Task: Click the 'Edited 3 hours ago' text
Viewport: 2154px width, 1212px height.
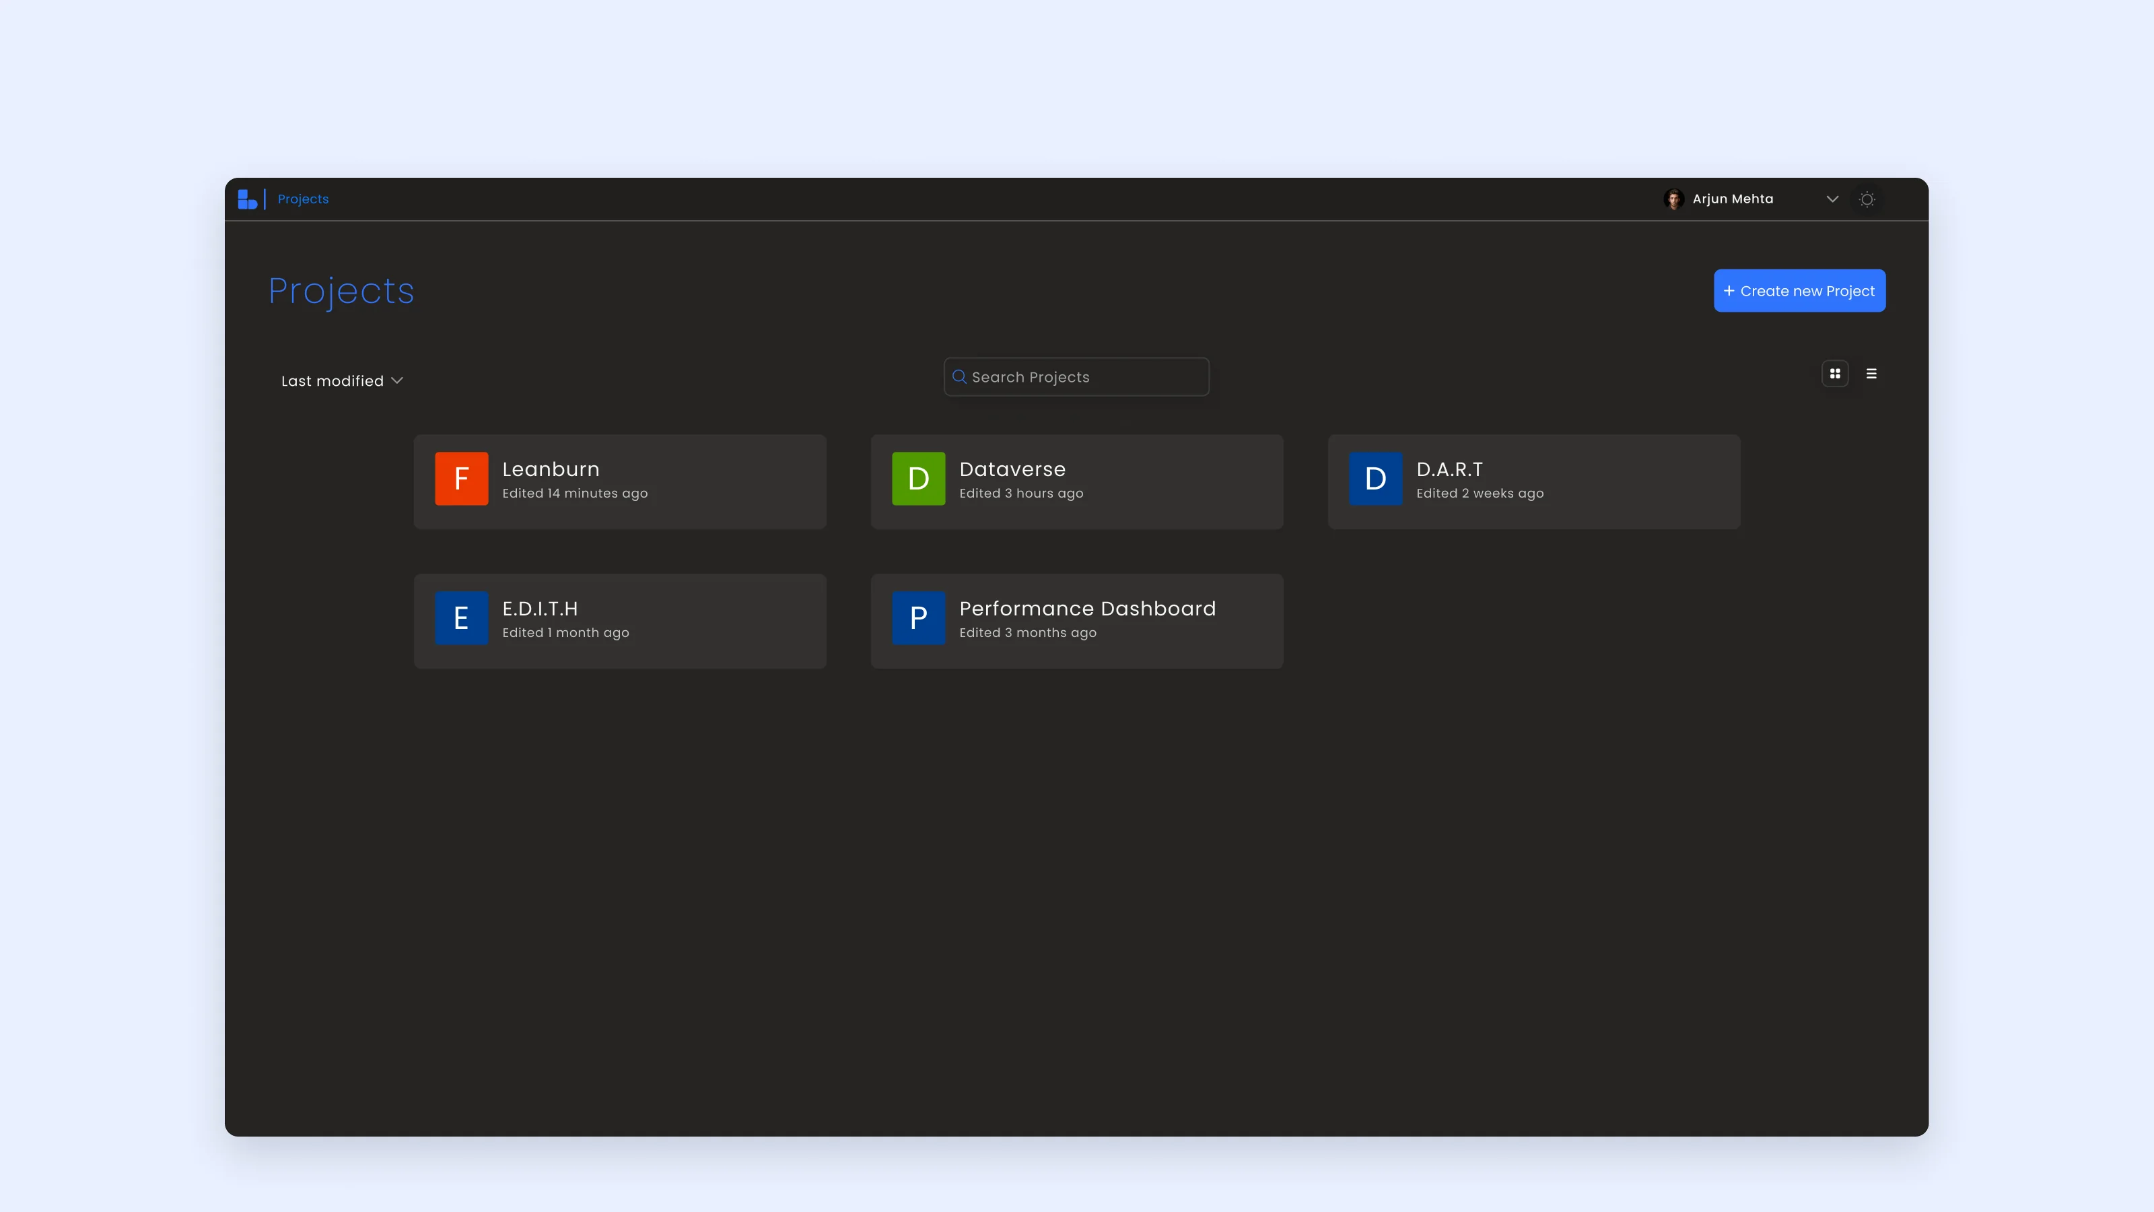Action: (x=1021, y=494)
